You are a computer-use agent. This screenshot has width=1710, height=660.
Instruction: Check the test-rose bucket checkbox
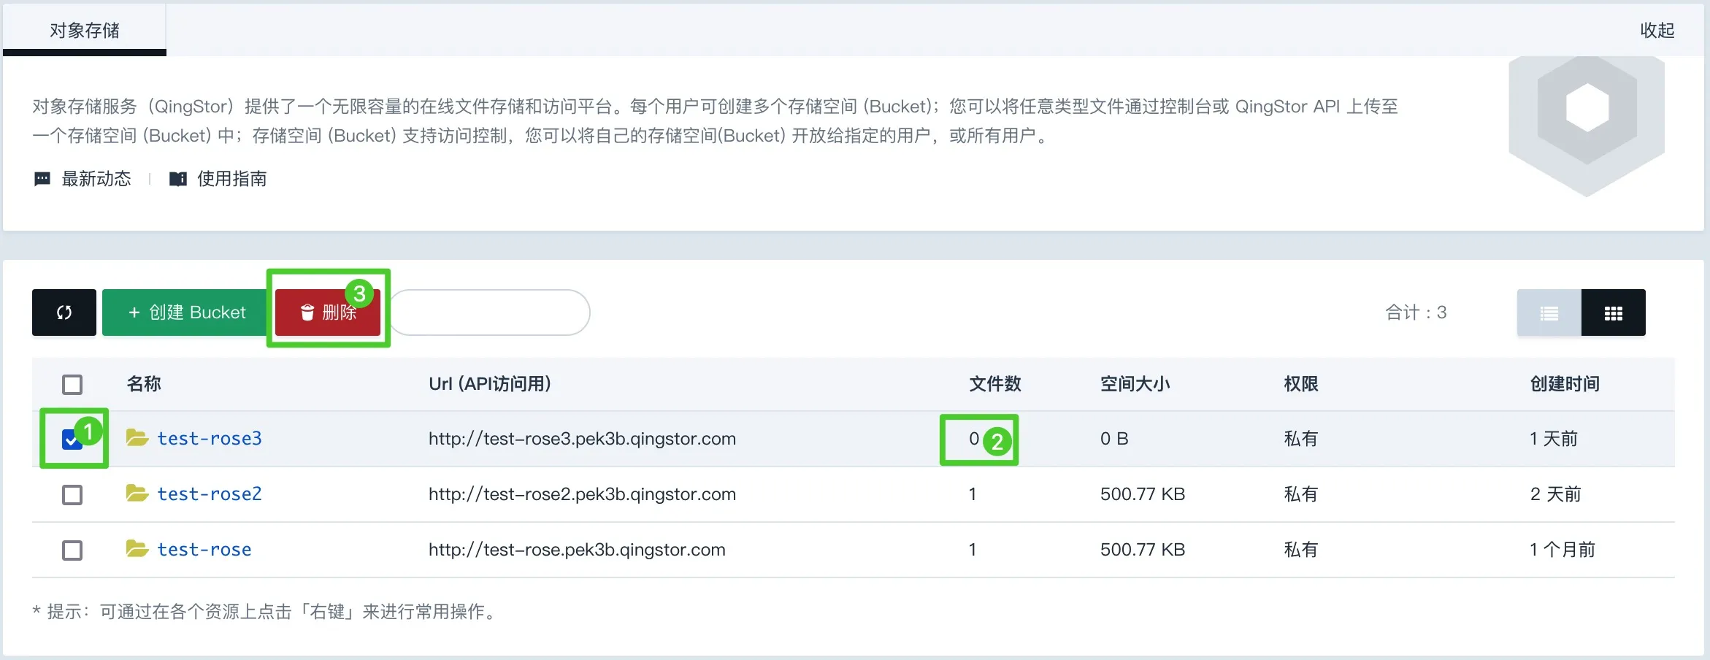[x=72, y=550]
